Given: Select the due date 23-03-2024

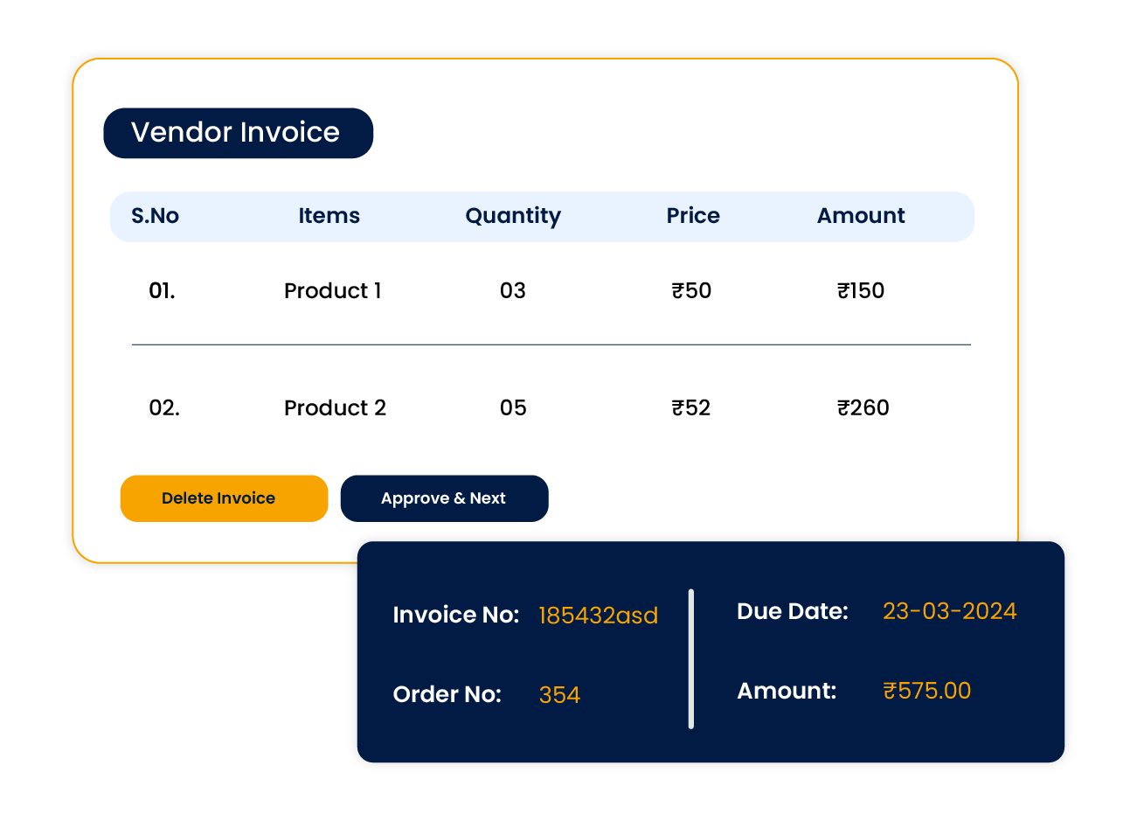Looking at the screenshot, I should tap(949, 611).
